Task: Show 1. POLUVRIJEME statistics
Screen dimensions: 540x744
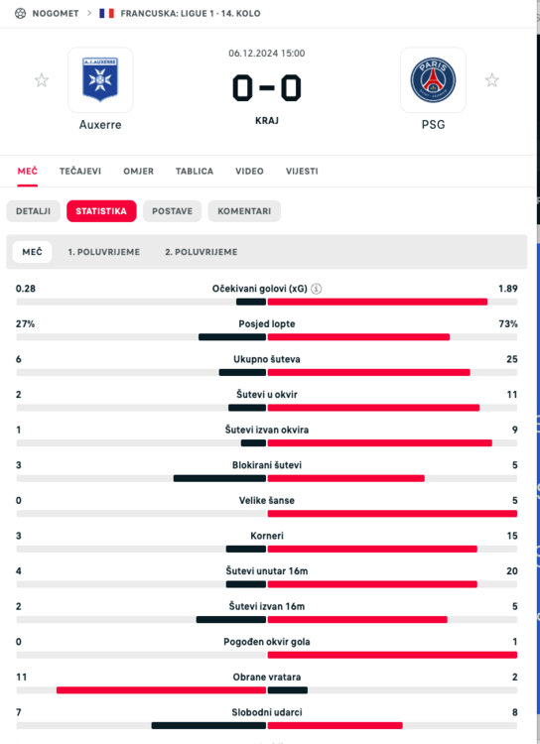Action: coord(104,252)
